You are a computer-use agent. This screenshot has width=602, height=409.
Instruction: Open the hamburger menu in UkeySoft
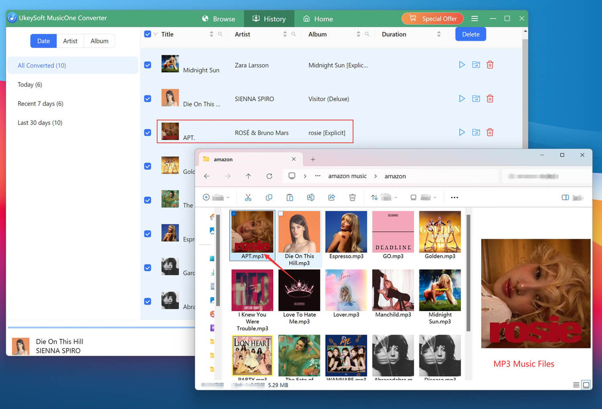pos(474,18)
